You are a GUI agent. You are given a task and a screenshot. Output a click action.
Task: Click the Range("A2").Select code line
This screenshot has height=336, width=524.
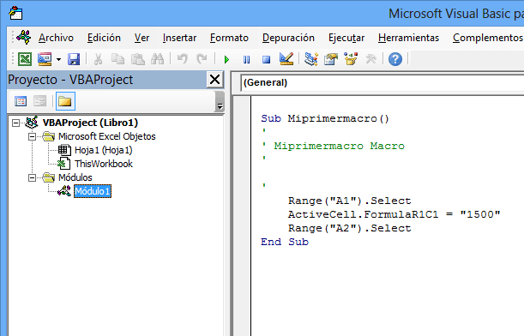point(350,228)
